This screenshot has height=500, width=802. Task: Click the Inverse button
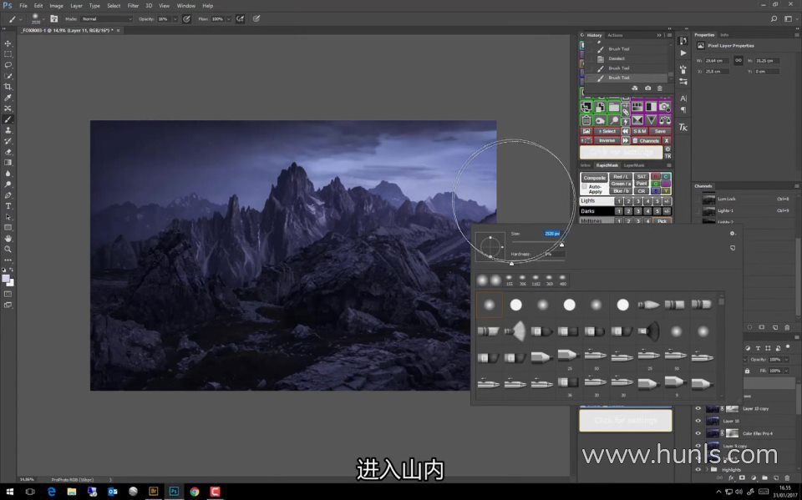point(607,140)
